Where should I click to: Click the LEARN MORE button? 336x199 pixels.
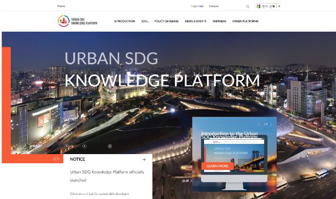pyautogui.click(x=217, y=166)
